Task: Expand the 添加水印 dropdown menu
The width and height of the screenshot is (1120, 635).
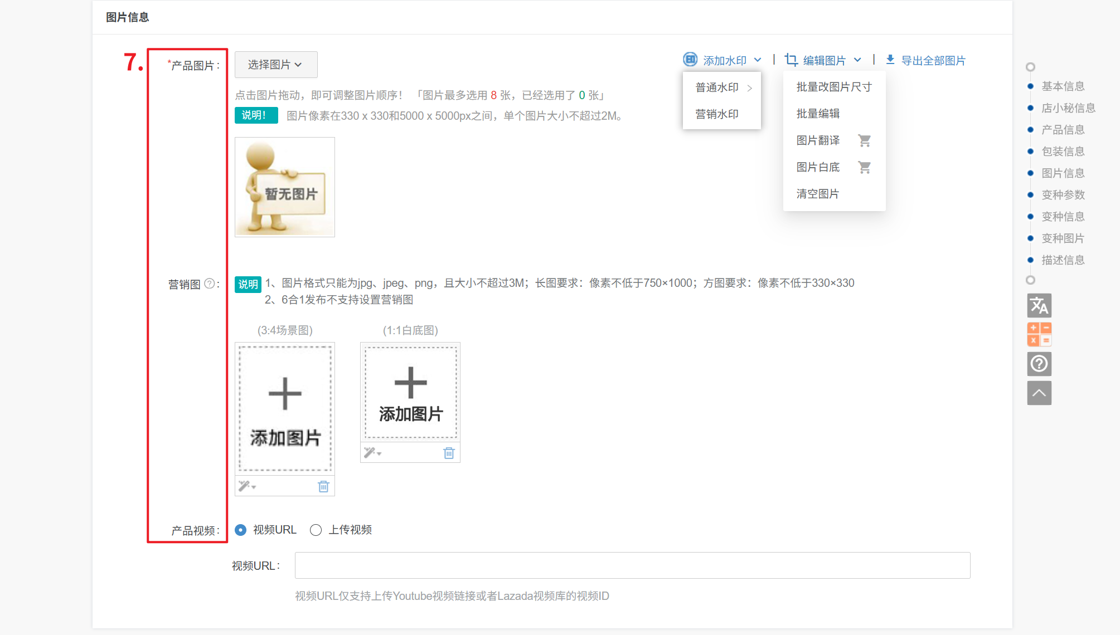Action: [x=724, y=60]
